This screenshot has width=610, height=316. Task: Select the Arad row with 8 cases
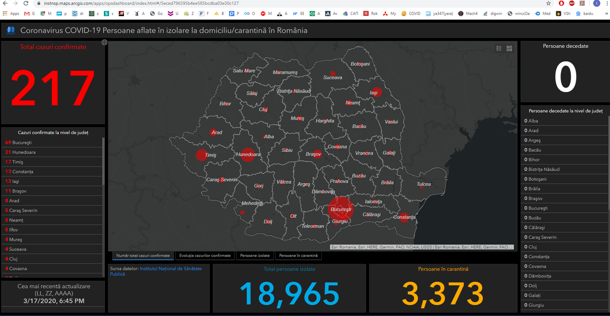51,201
